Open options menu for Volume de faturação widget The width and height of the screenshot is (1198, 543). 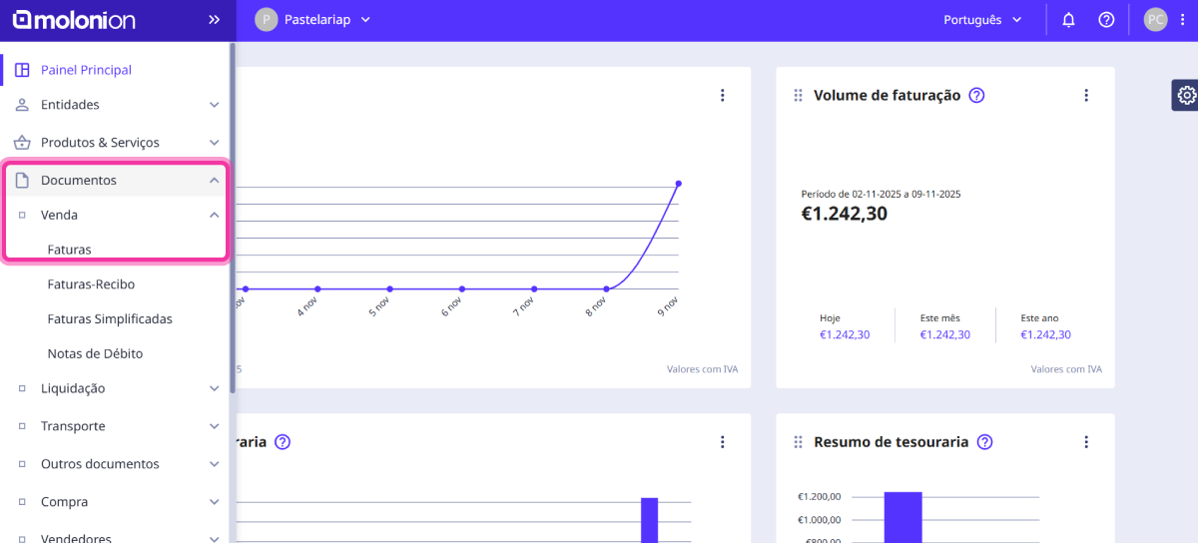[1087, 96]
